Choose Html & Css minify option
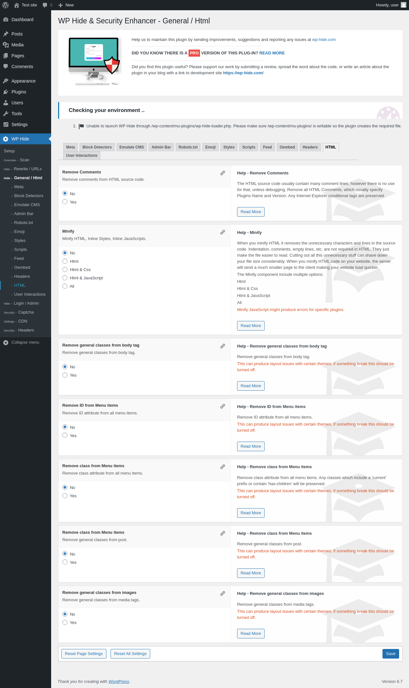409x688 pixels. click(65, 269)
